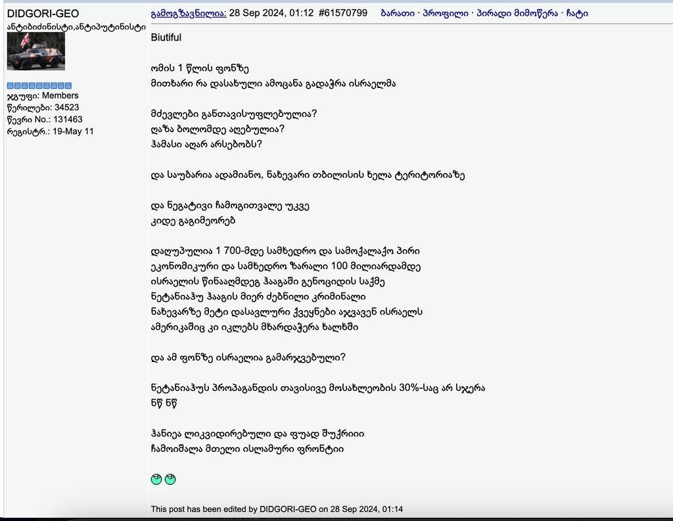The height and width of the screenshot is (521, 673).
Task: Click the "გამოგზავნილია:" posted link
Action: tap(188, 12)
